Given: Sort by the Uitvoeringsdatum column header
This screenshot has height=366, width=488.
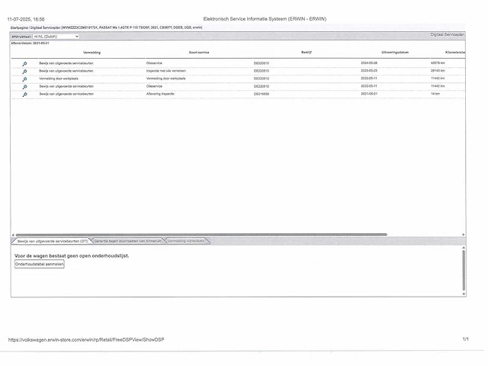Looking at the screenshot, I should [395, 53].
